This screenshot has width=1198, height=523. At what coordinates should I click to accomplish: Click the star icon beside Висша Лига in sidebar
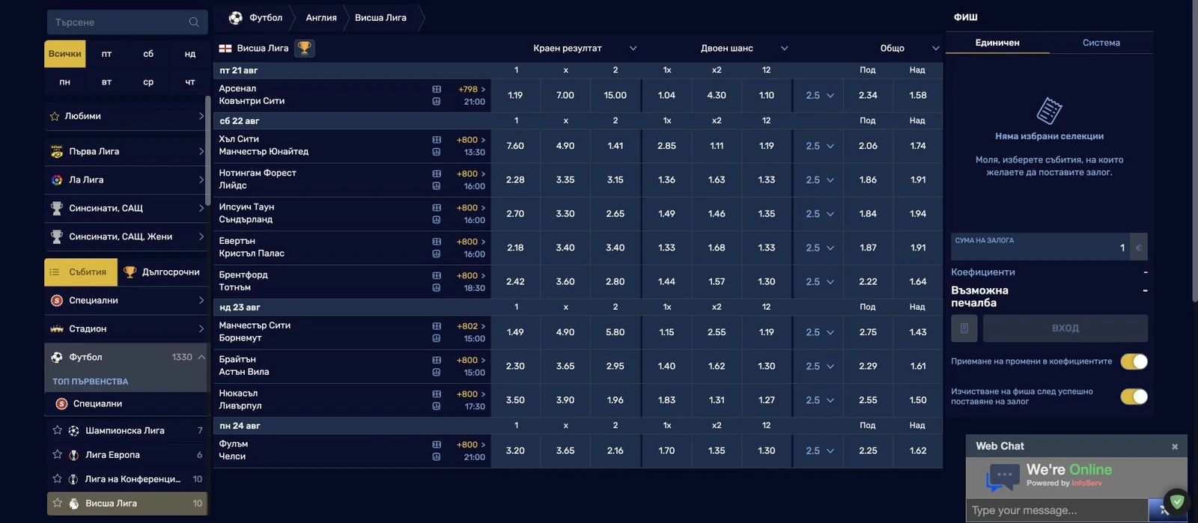pos(57,503)
